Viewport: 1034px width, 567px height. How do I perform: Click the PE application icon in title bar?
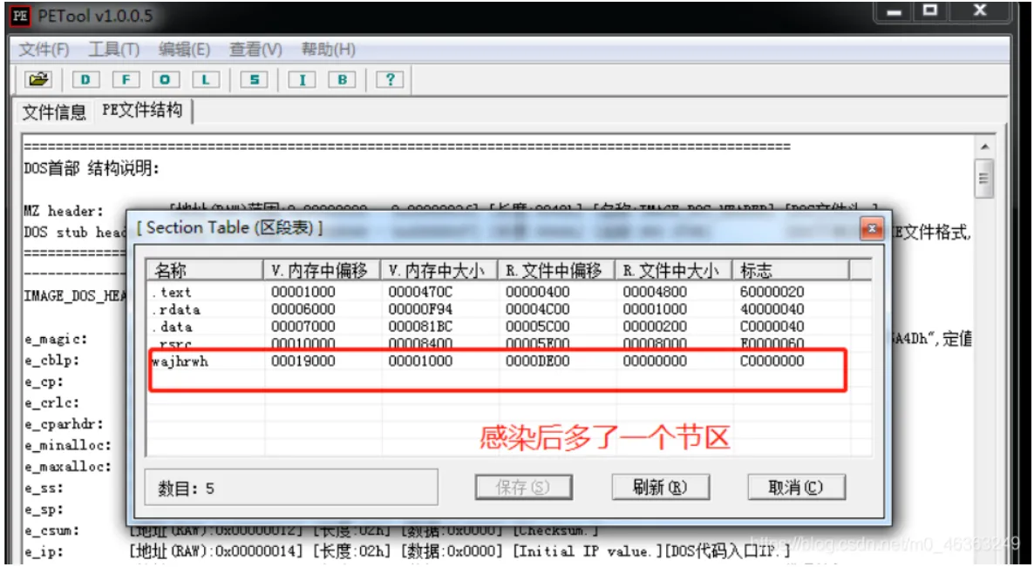[20, 16]
